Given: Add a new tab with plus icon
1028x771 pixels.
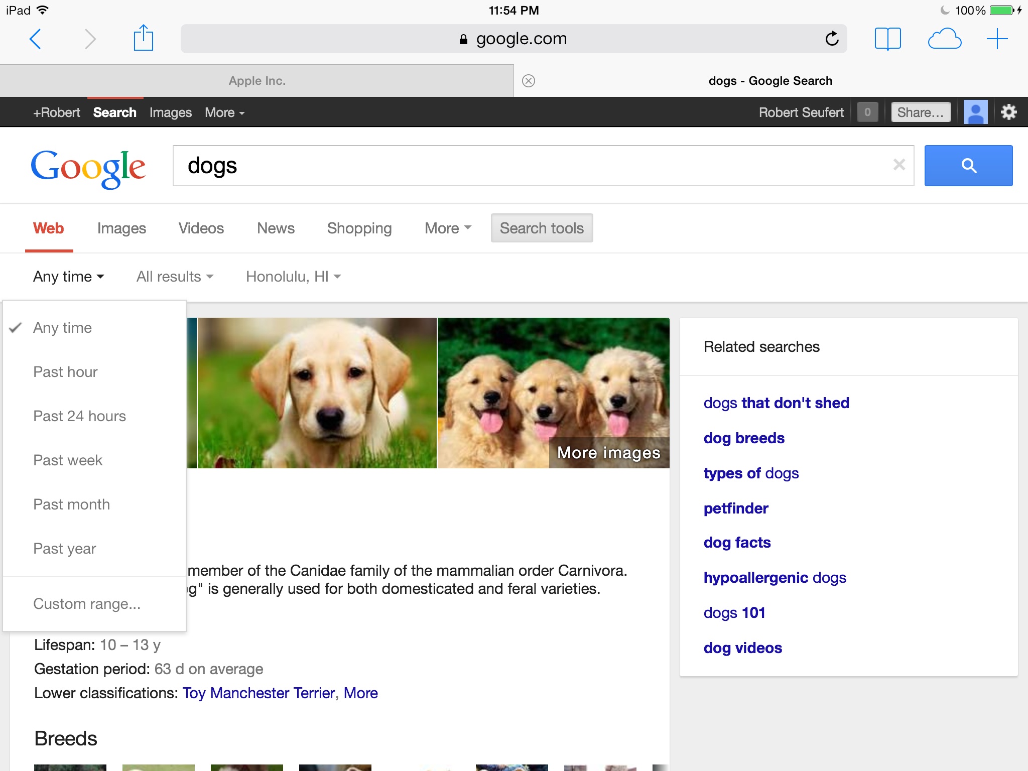Looking at the screenshot, I should [x=997, y=39].
